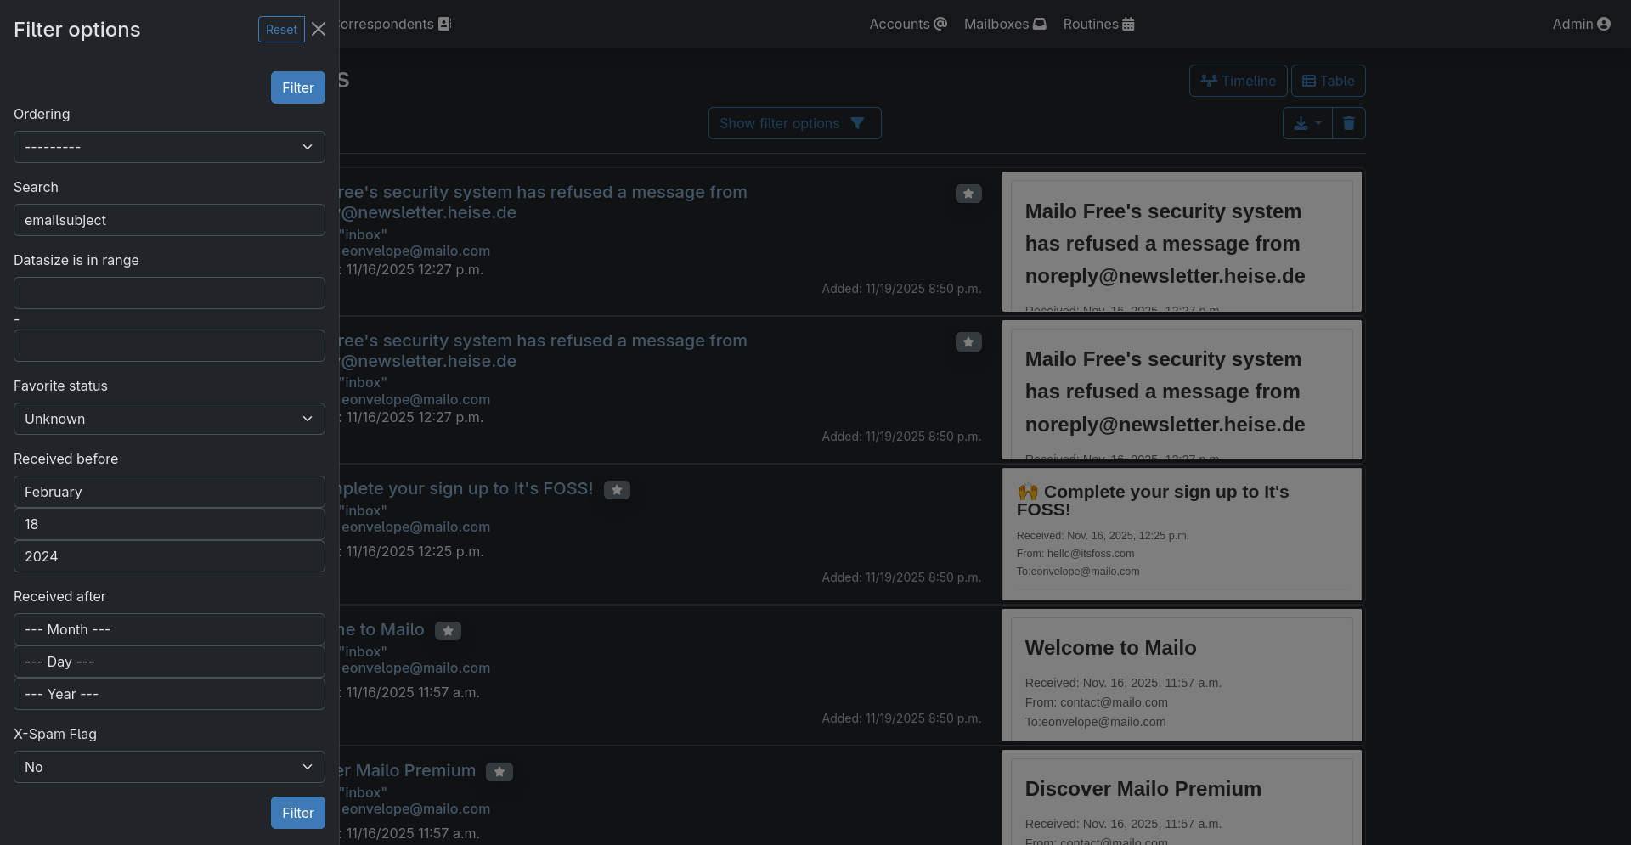Switch to the Table view tab
This screenshot has width=1631, height=845.
coord(1328,81)
